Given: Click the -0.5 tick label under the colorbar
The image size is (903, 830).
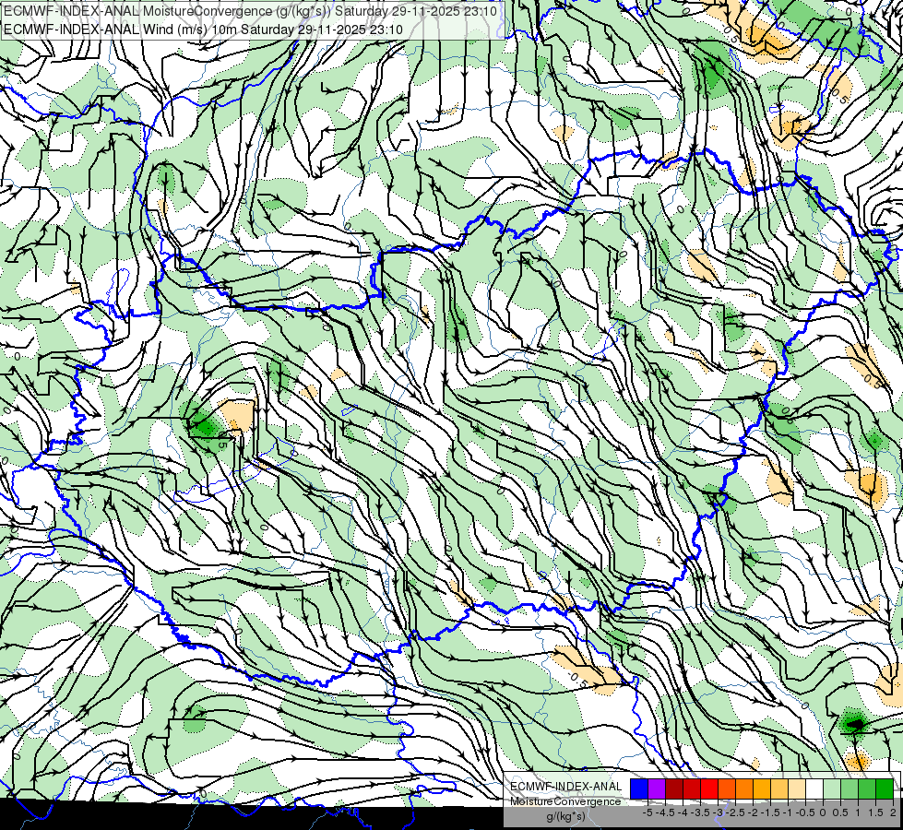Looking at the screenshot, I should point(805,812).
